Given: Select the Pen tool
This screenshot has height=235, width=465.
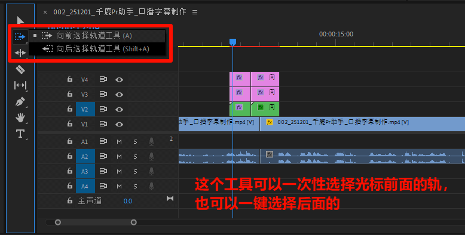Looking at the screenshot, I should (x=20, y=102).
